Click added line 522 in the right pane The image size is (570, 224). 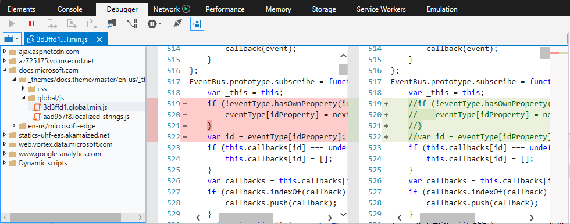pyautogui.click(x=466, y=136)
